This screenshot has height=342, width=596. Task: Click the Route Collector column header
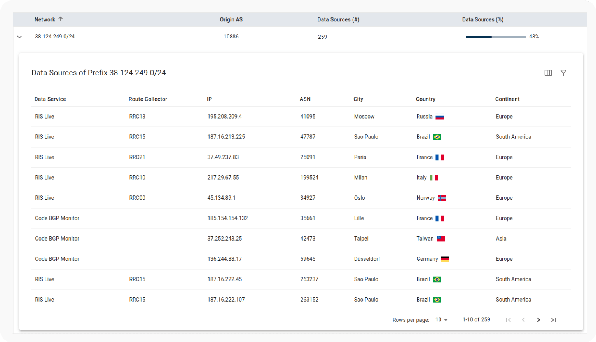pyautogui.click(x=148, y=99)
